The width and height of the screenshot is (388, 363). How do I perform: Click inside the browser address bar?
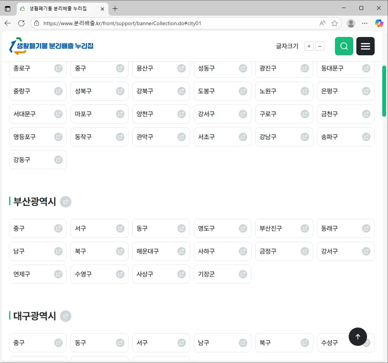(153, 23)
